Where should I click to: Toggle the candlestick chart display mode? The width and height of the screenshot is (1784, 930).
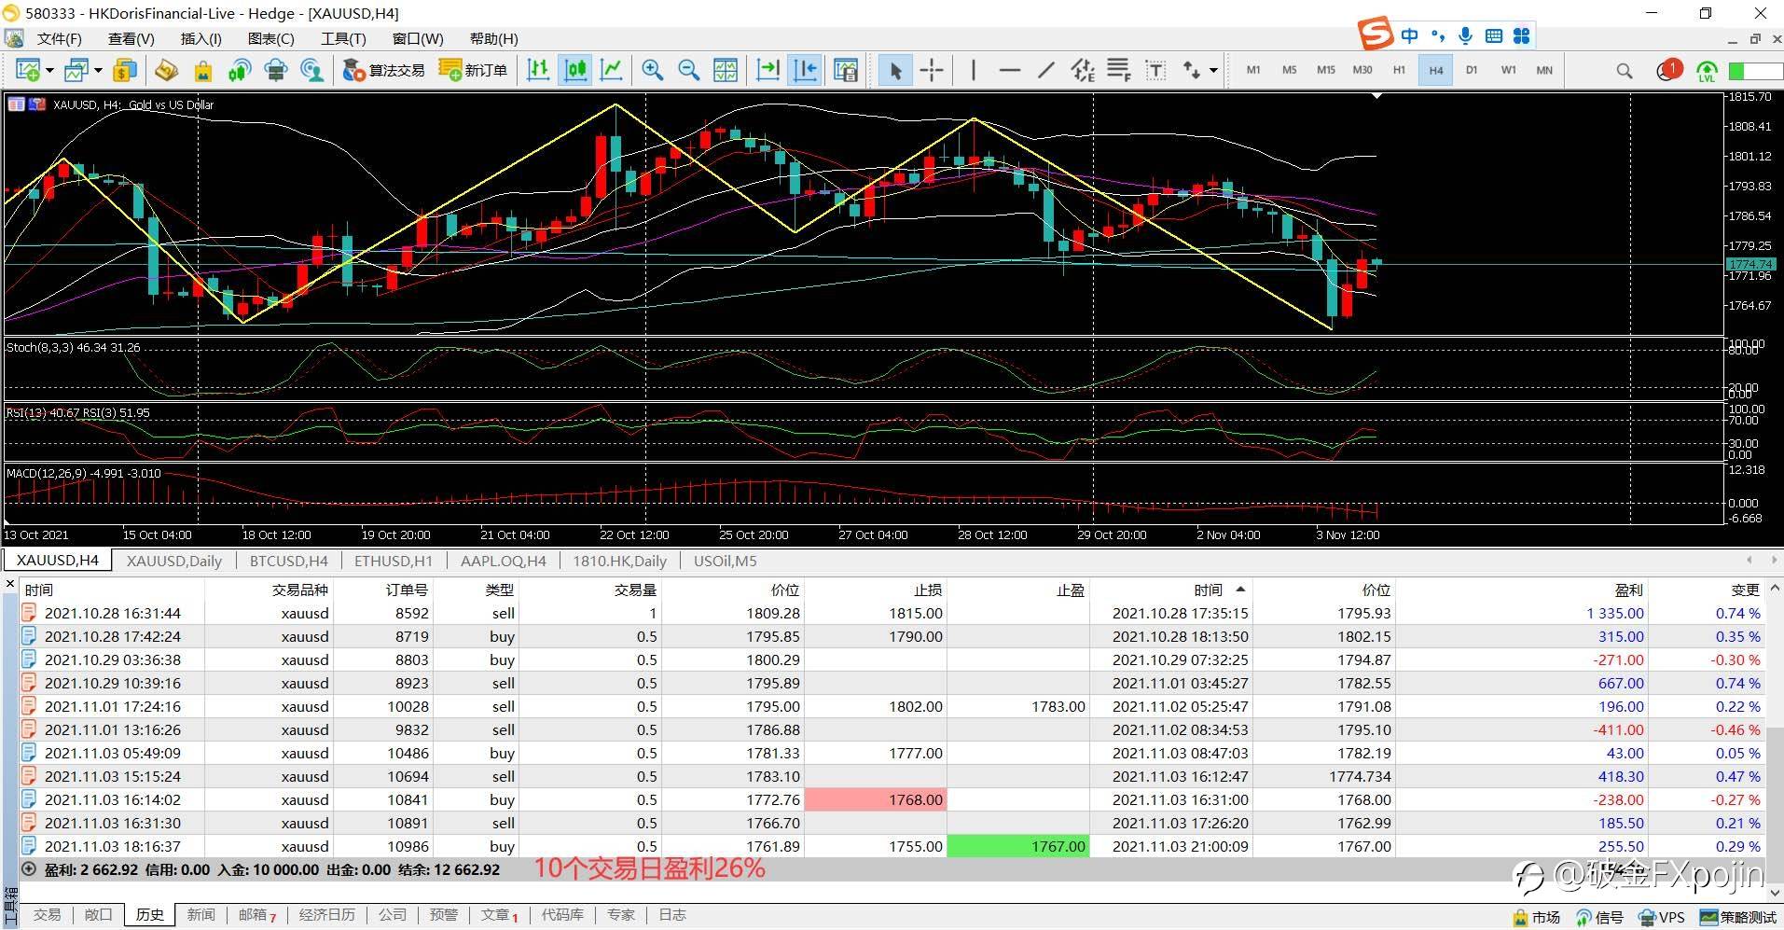tap(575, 70)
